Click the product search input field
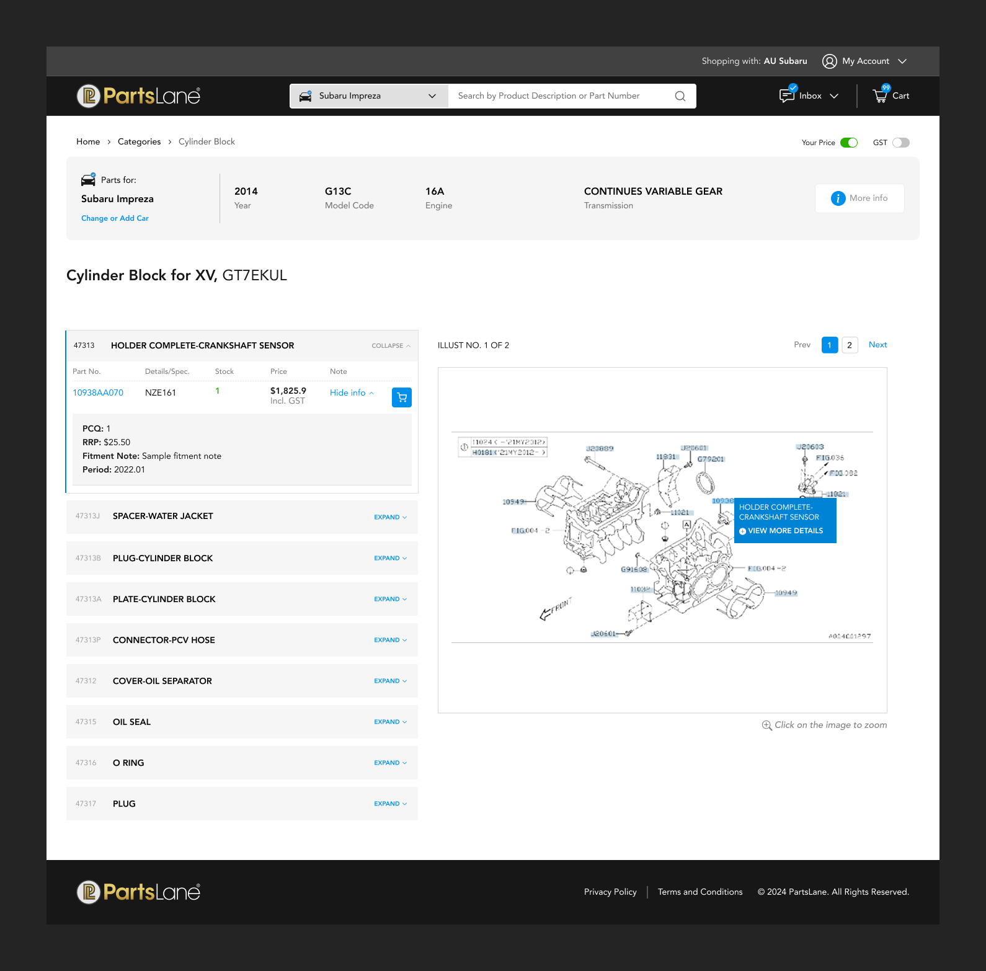 point(558,96)
